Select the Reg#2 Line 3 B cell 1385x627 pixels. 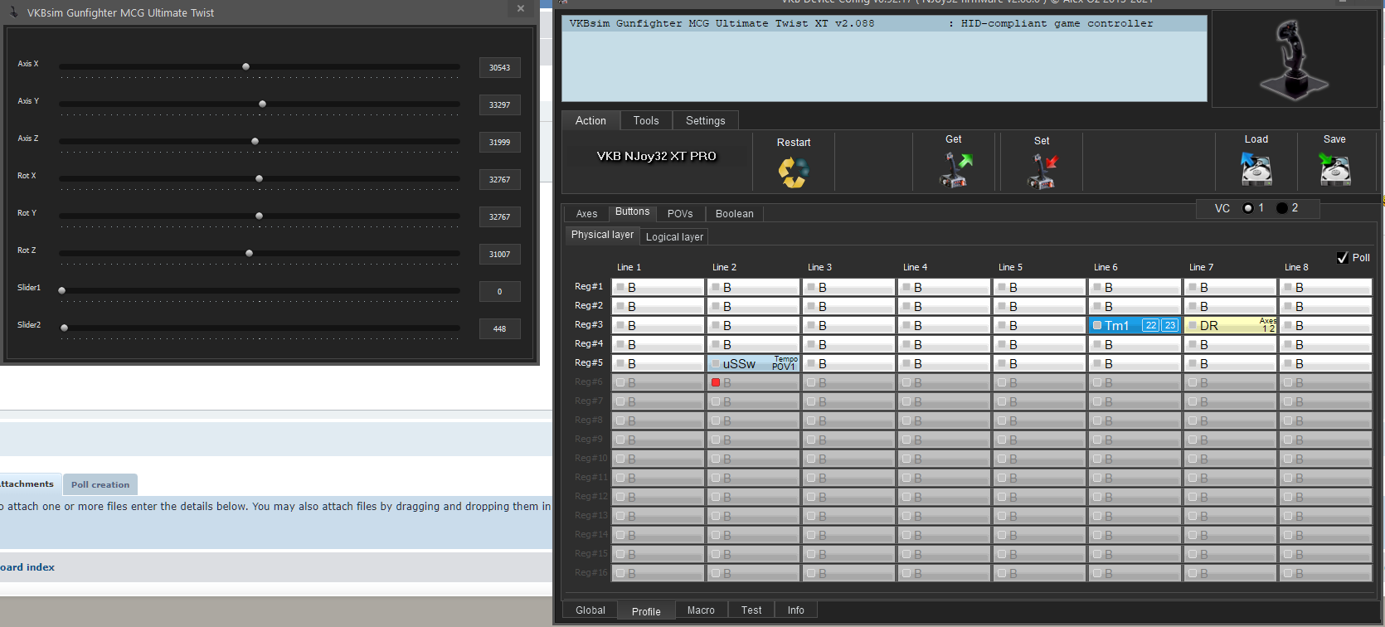point(848,306)
